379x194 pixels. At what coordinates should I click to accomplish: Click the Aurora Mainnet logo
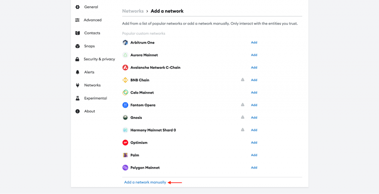125,55
